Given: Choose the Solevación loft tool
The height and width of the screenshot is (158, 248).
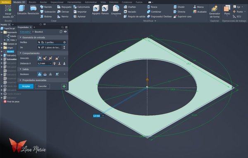Looking at the screenshot, I should 48,12.
